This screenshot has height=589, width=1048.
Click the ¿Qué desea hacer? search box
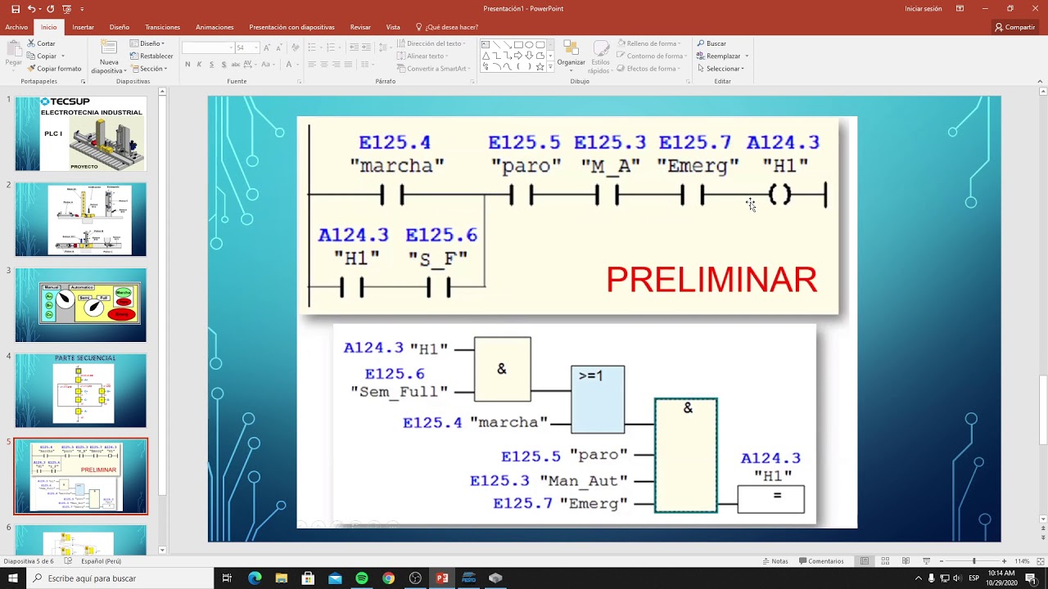click(447, 27)
